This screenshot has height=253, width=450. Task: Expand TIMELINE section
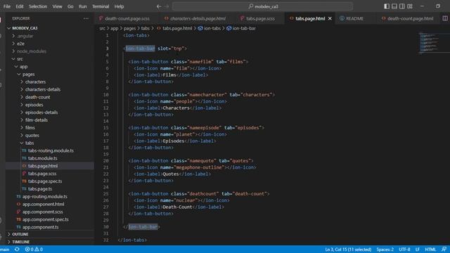tap(20, 242)
